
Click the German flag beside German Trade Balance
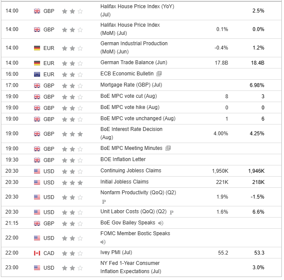37,63
